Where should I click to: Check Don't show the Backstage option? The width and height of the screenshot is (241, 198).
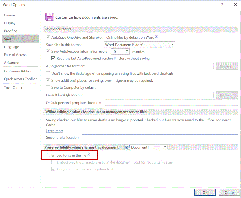pos(48,73)
